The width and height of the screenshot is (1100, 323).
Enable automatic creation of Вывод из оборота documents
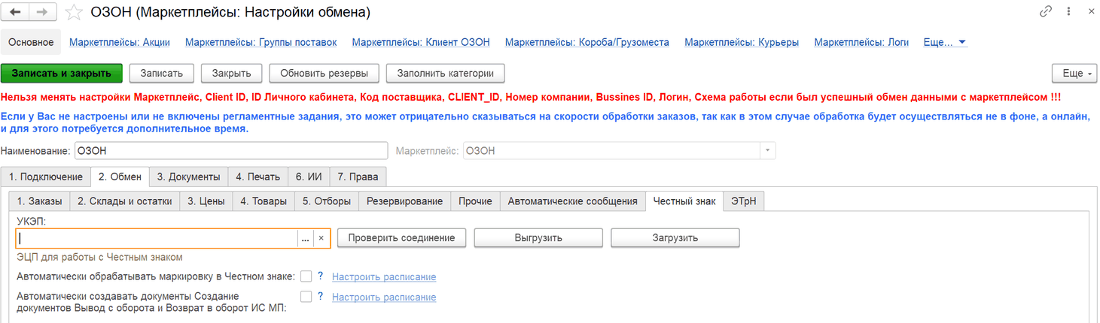pos(306,297)
